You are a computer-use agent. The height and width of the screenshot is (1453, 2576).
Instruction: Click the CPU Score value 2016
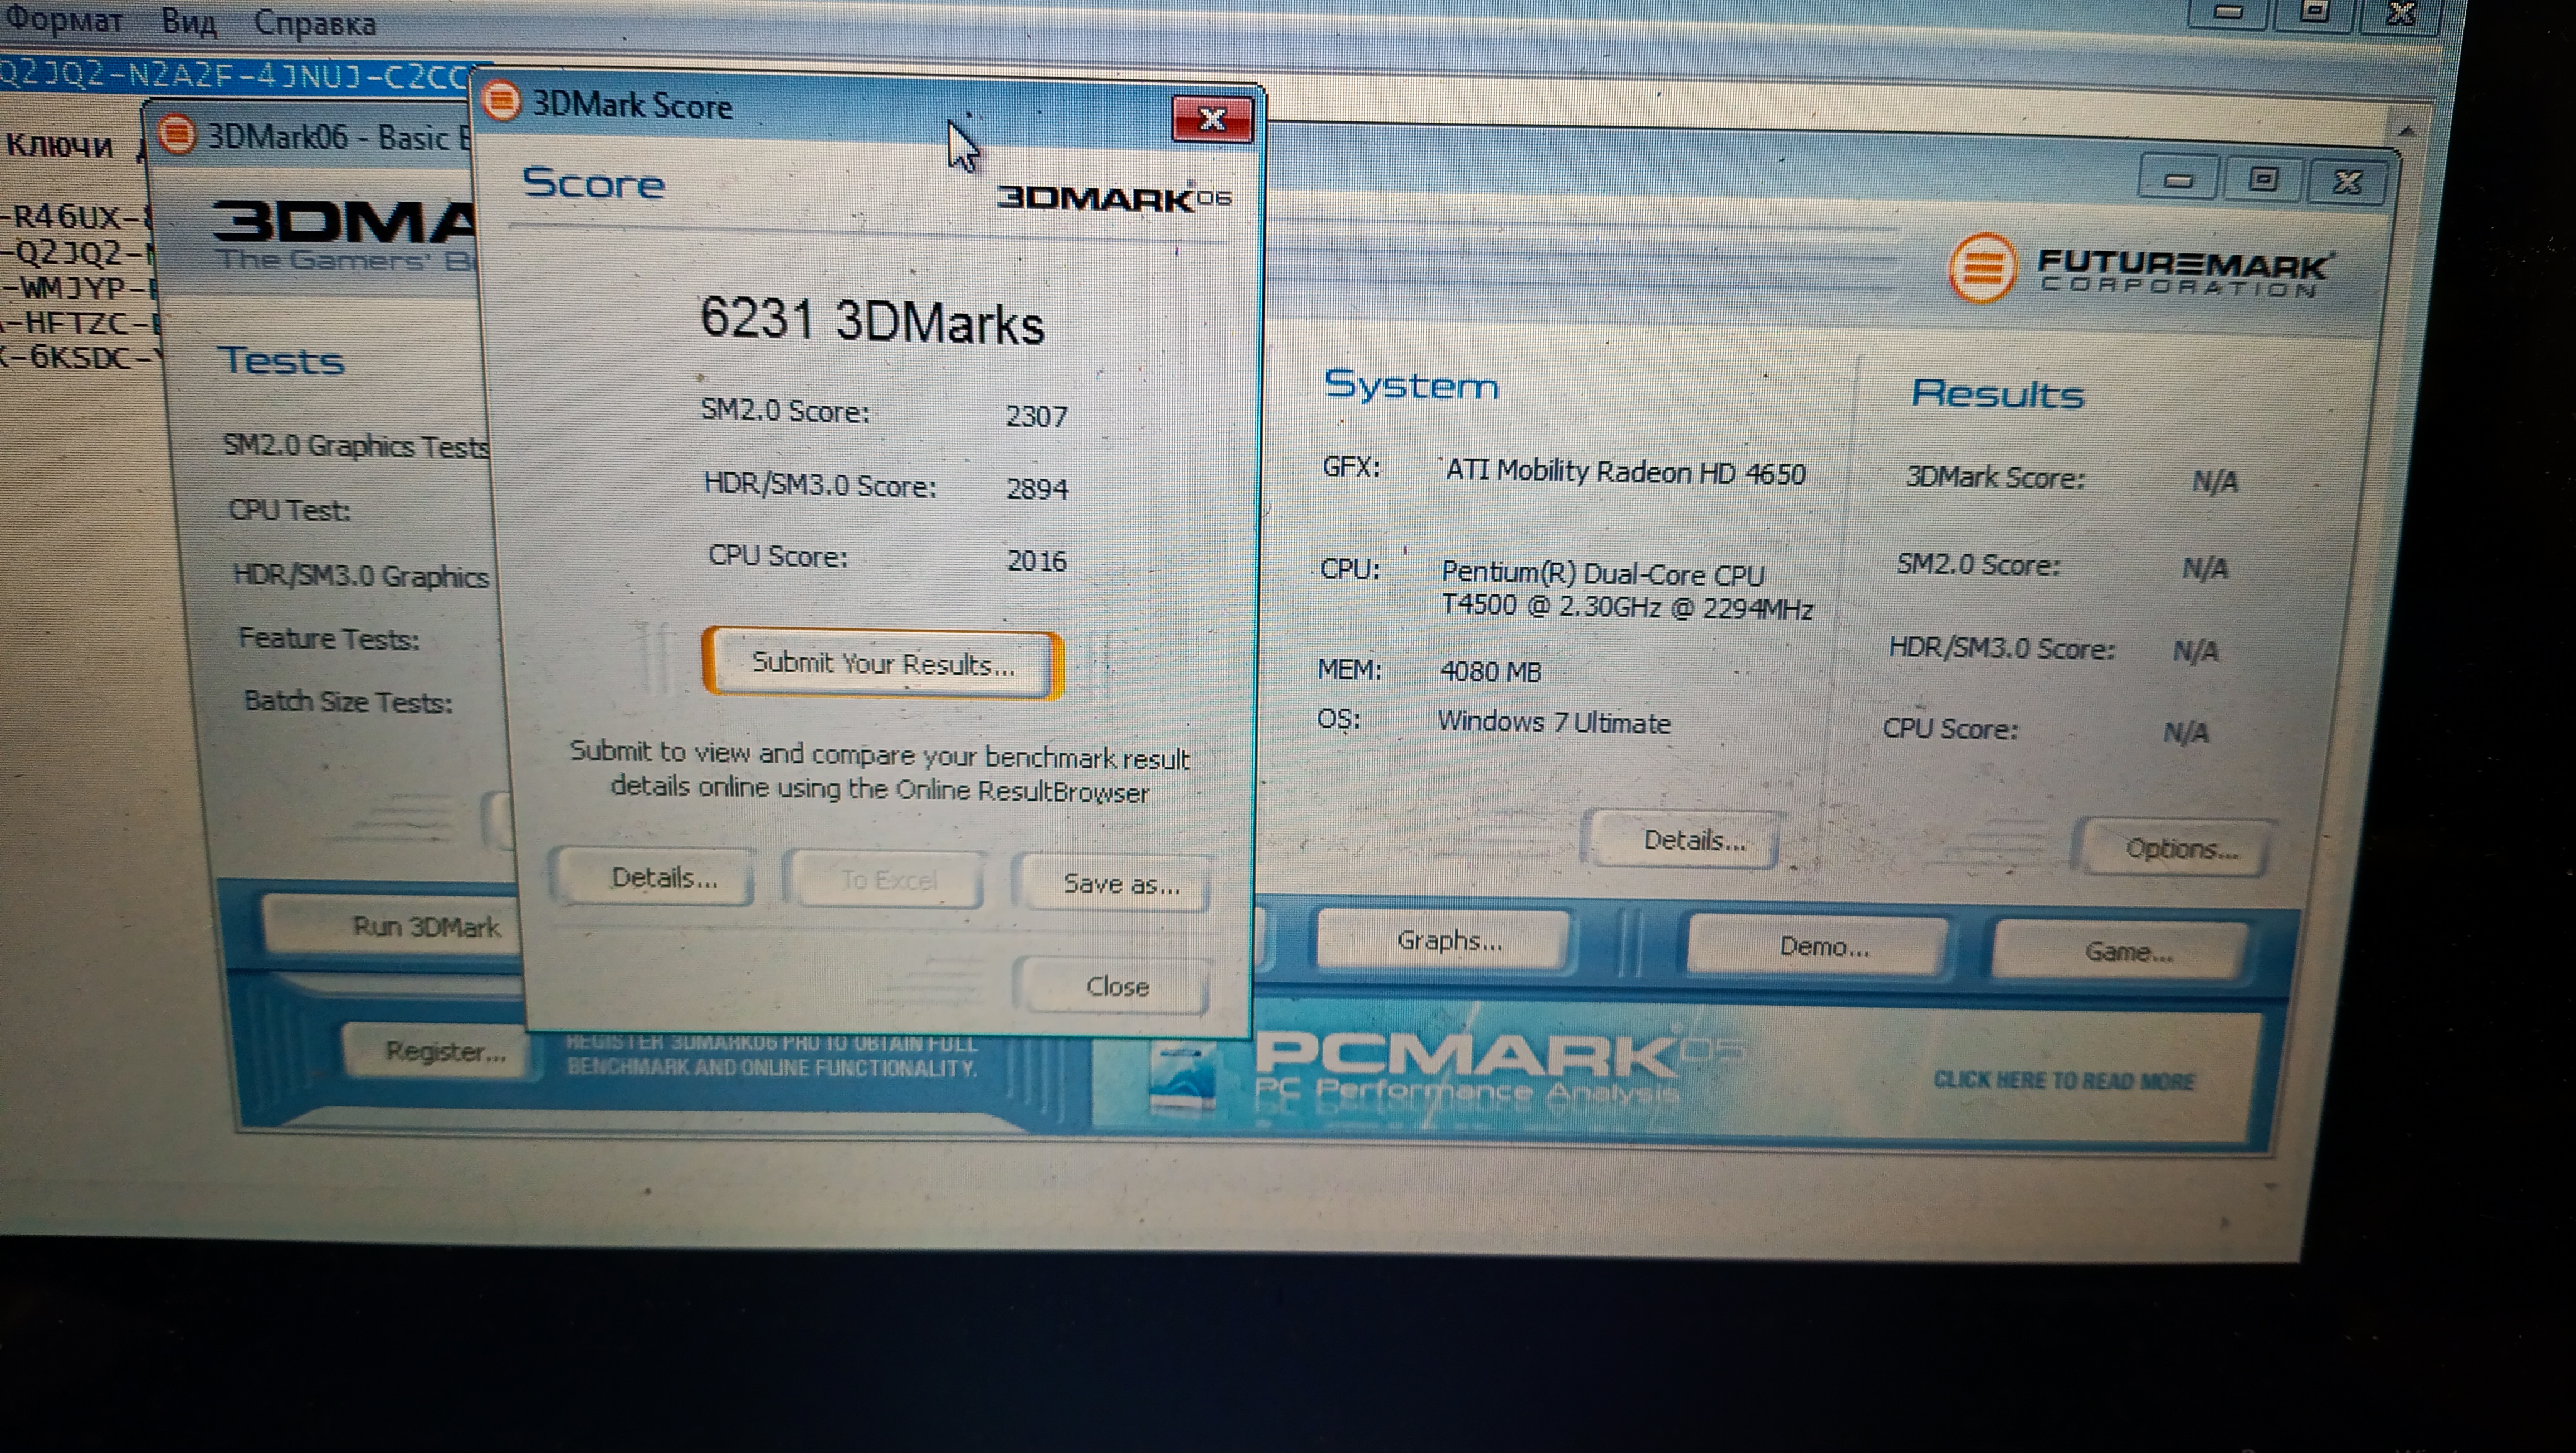[1036, 560]
